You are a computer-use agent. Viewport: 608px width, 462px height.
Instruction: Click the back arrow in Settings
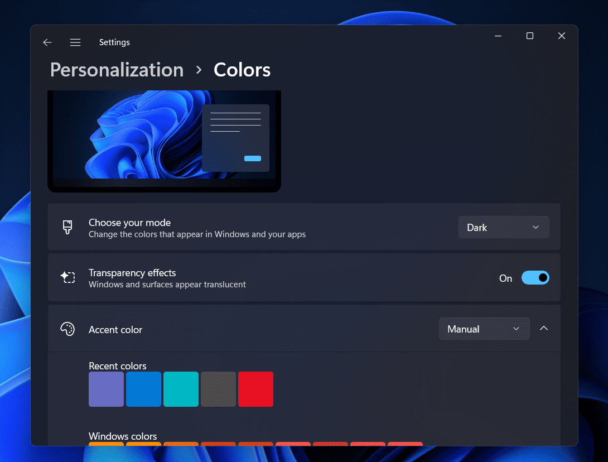[x=47, y=42]
